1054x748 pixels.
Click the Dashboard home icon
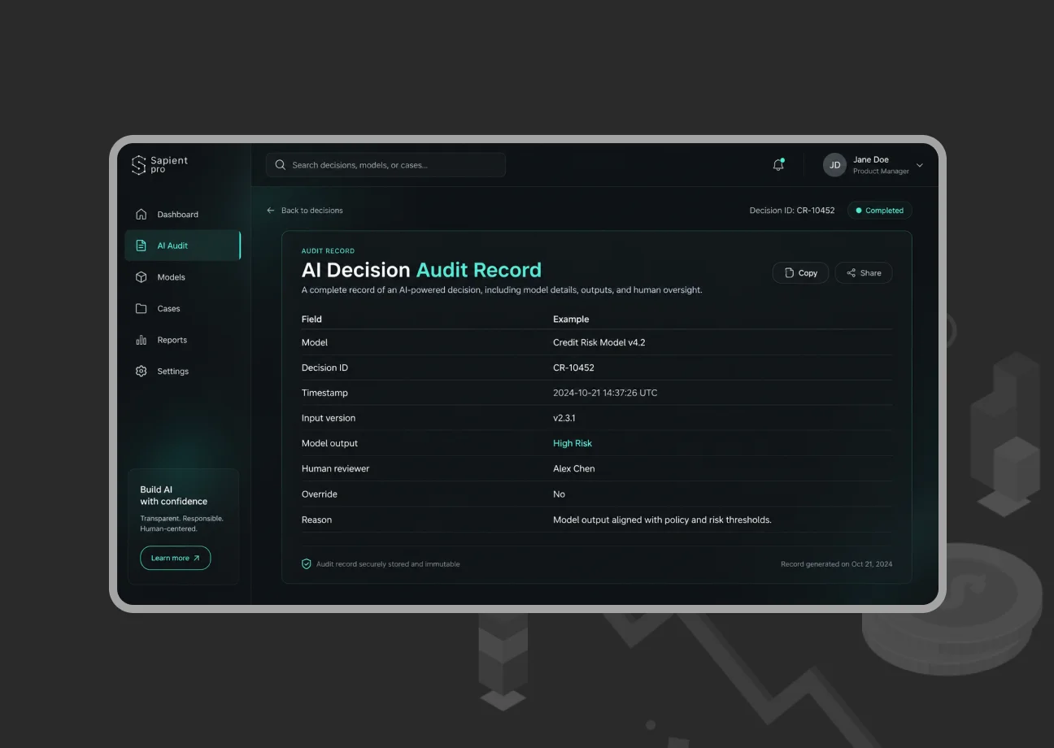[142, 215]
